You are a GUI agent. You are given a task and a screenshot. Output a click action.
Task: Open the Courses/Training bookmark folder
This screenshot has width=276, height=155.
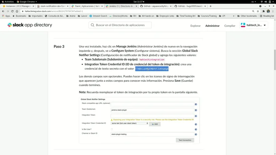coord(207,16)
